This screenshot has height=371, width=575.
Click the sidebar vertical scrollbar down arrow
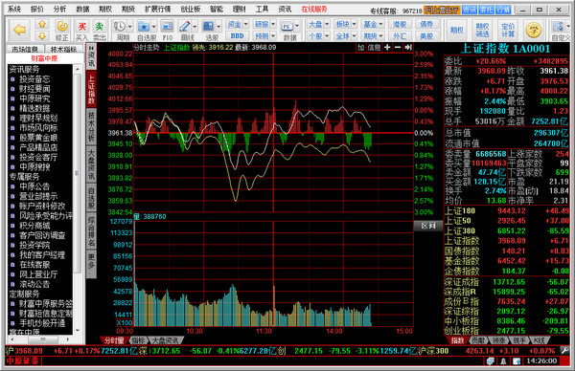(x=78, y=330)
